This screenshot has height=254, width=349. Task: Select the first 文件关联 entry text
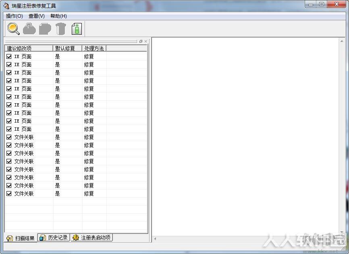(24, 137)
